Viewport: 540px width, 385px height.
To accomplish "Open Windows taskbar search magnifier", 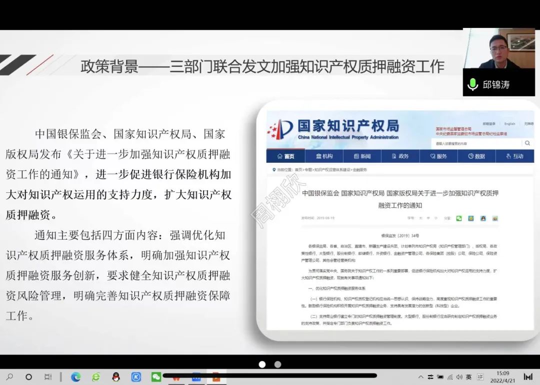I will pos(9,377).
